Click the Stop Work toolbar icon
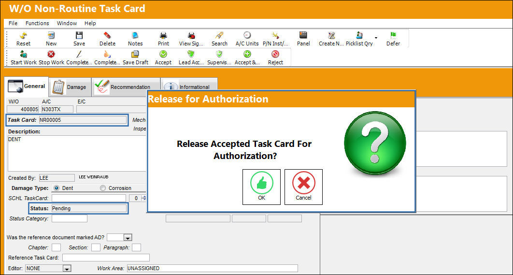Screen dimensions: 513x275 pos(51,54)
